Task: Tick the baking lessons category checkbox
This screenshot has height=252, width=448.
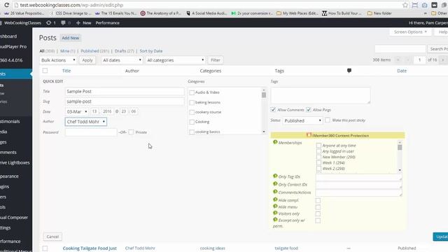Action: pyautogui.click(x=192, y=103)
